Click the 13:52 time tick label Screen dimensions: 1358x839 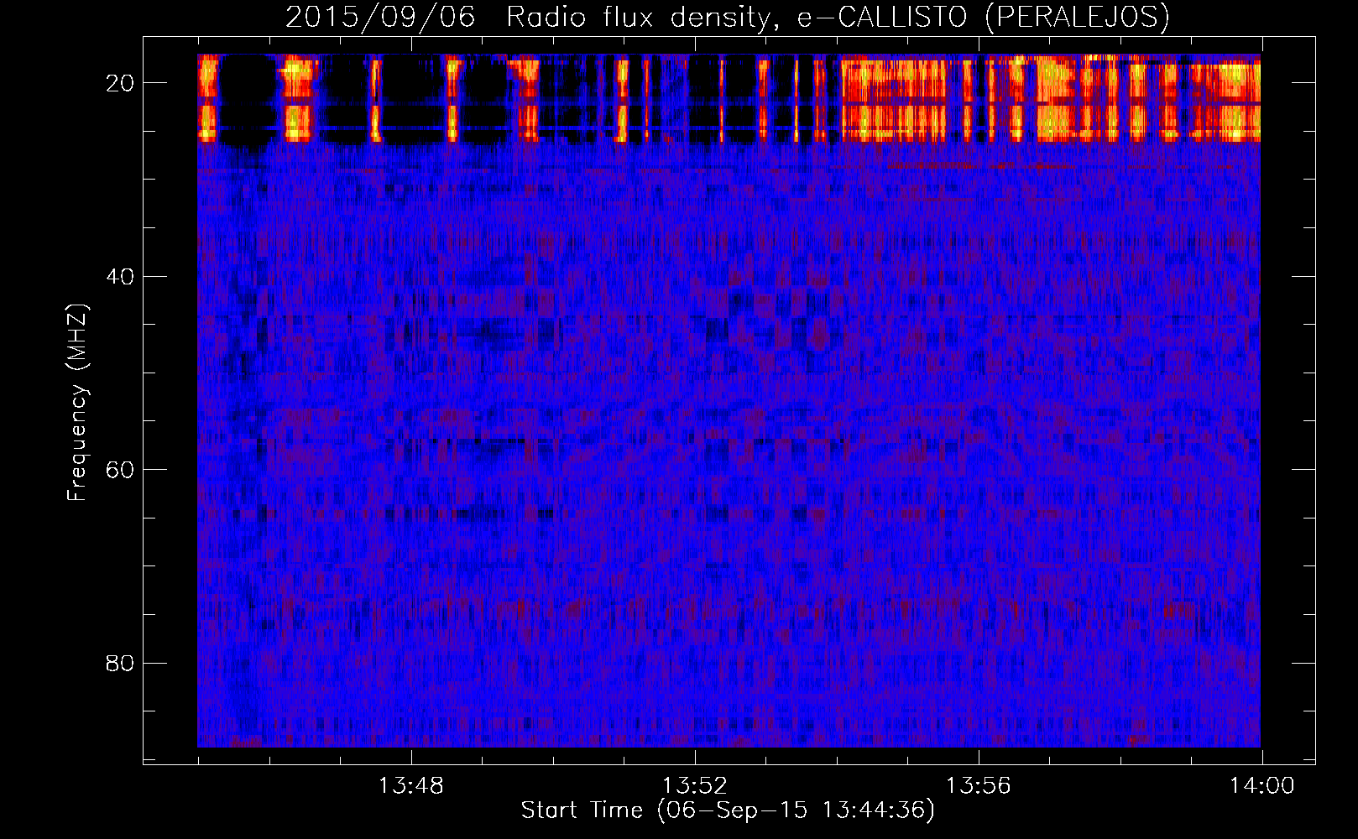coord(695,786)
